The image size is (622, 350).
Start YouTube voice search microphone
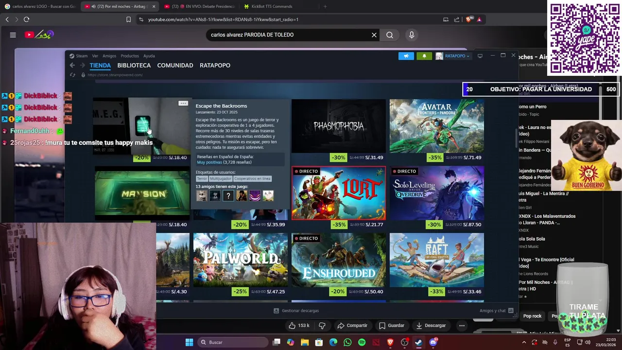(x=412, y=35)
